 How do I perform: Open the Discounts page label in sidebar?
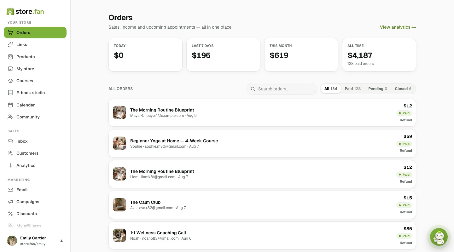click(x=26, y=214)
